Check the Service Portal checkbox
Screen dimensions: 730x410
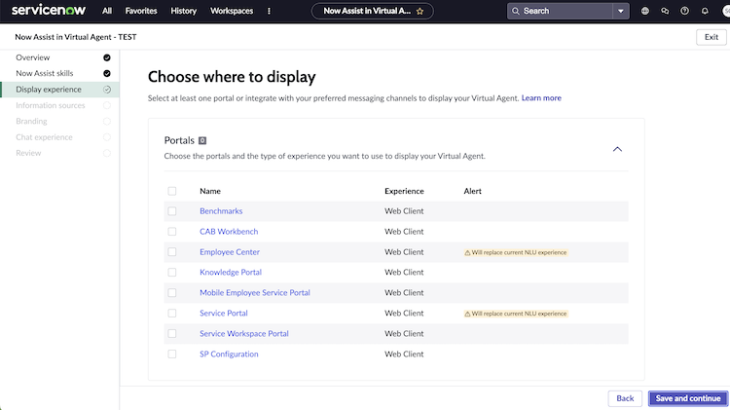click(172, 313)
